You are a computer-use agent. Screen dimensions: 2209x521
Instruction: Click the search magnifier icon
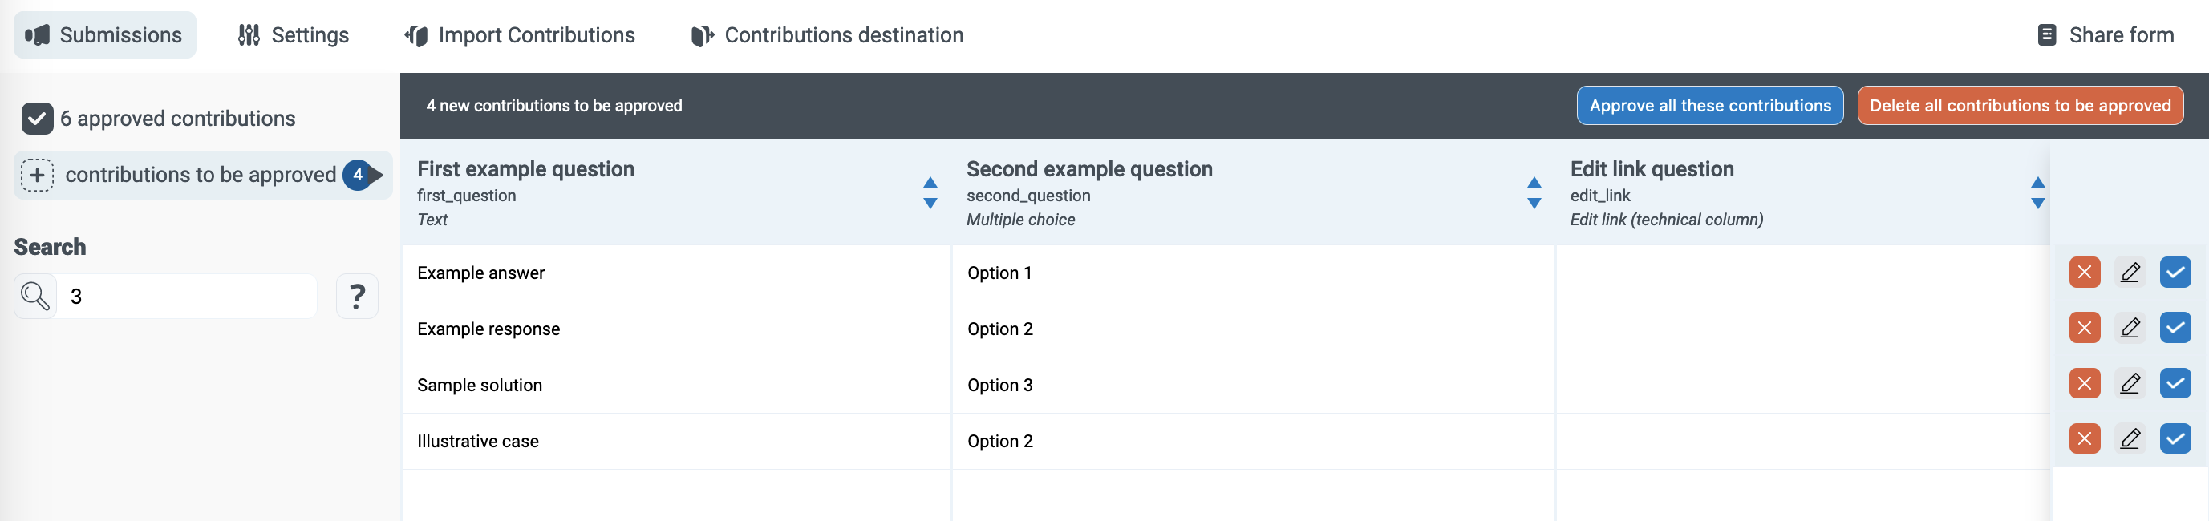point(35,297)
